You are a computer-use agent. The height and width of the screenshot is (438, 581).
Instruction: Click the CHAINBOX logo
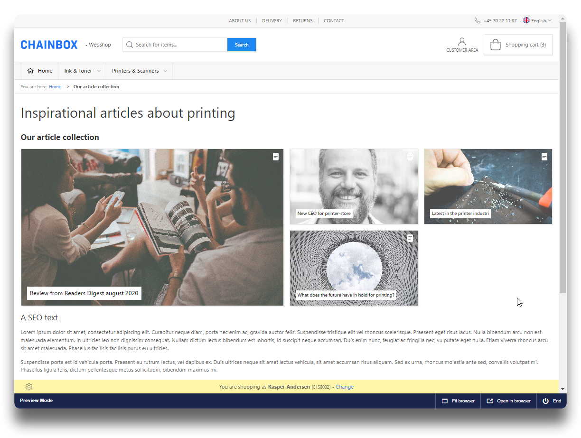point(49,45)
